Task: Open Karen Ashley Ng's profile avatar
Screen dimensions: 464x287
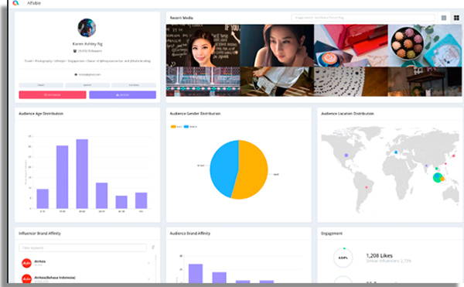Action: click(x=87, y=28)
